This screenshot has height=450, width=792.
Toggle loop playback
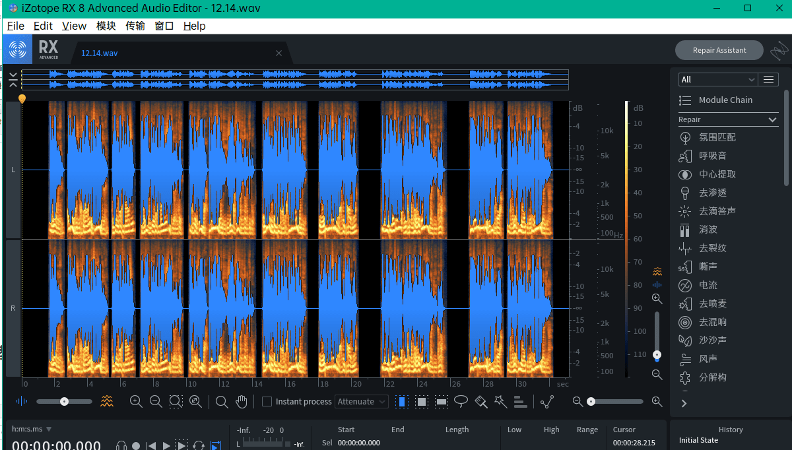tap(199, 445)
